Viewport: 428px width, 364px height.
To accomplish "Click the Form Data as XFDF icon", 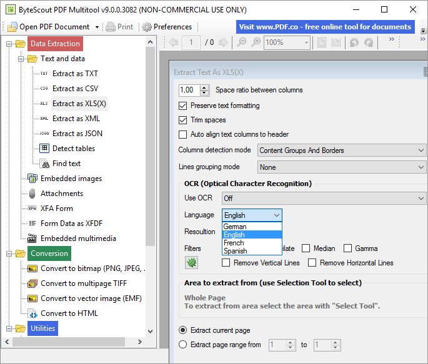I will pyautogui.click(x=32, y=224).
